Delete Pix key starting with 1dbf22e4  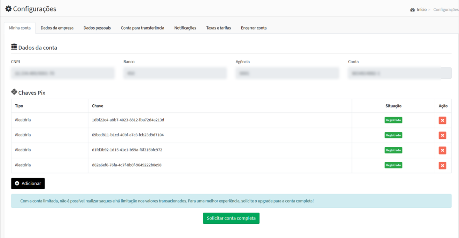pyautogui.click(x=442, y=120)
